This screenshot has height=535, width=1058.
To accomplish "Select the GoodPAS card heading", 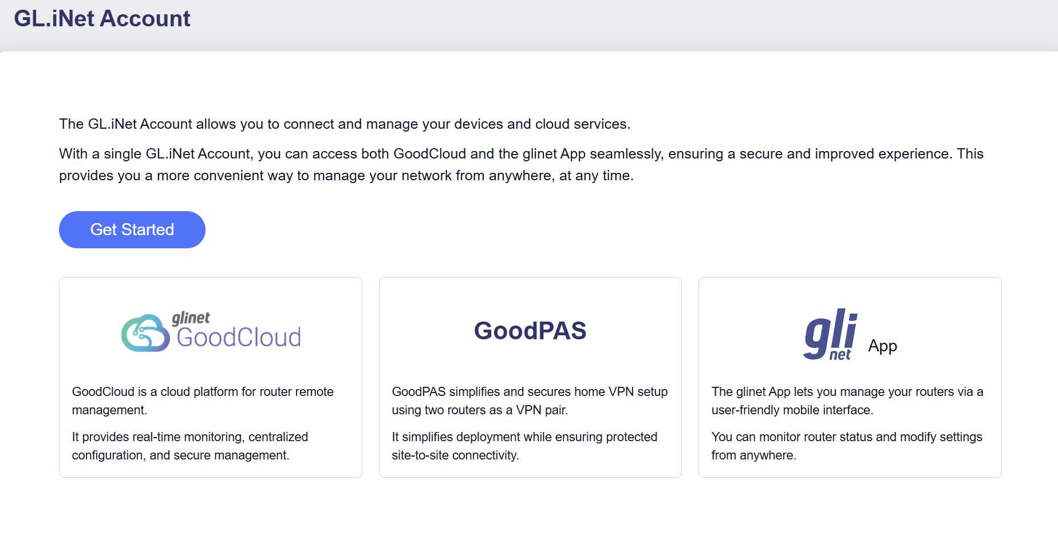I will (x=530, y=331).
